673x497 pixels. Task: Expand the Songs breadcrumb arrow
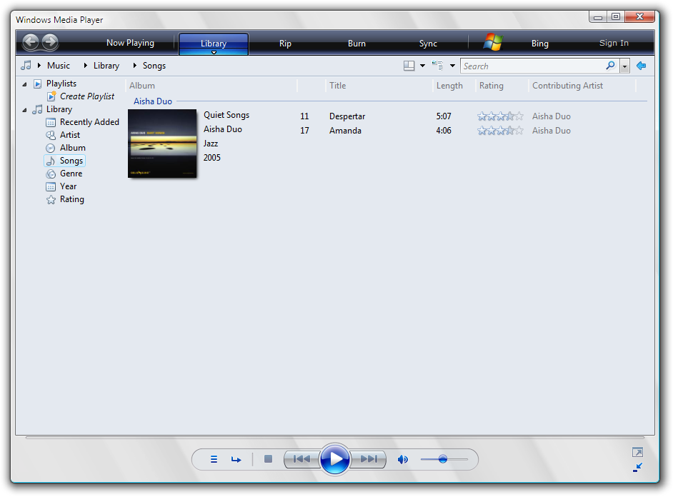[x=135, y=65]
